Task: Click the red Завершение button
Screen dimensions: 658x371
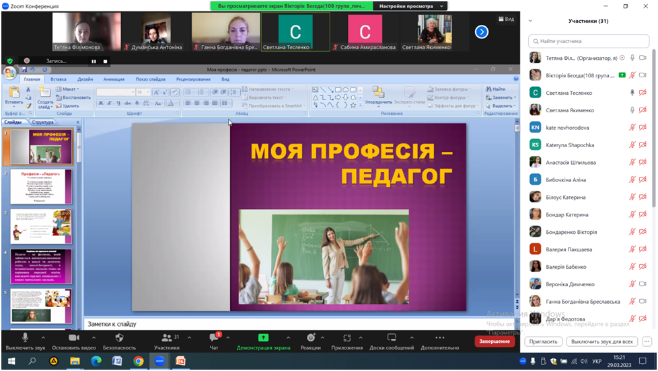Action: [x=495, y=341]
